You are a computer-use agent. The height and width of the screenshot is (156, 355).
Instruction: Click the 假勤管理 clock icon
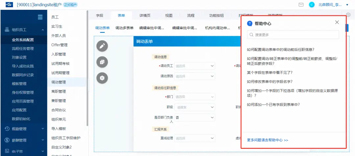(7, 129)
